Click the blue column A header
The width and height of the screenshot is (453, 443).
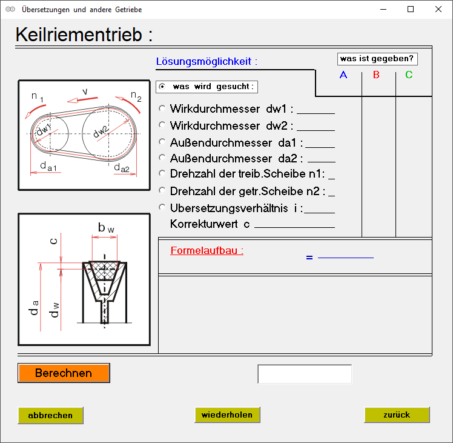tap(343, 75)
